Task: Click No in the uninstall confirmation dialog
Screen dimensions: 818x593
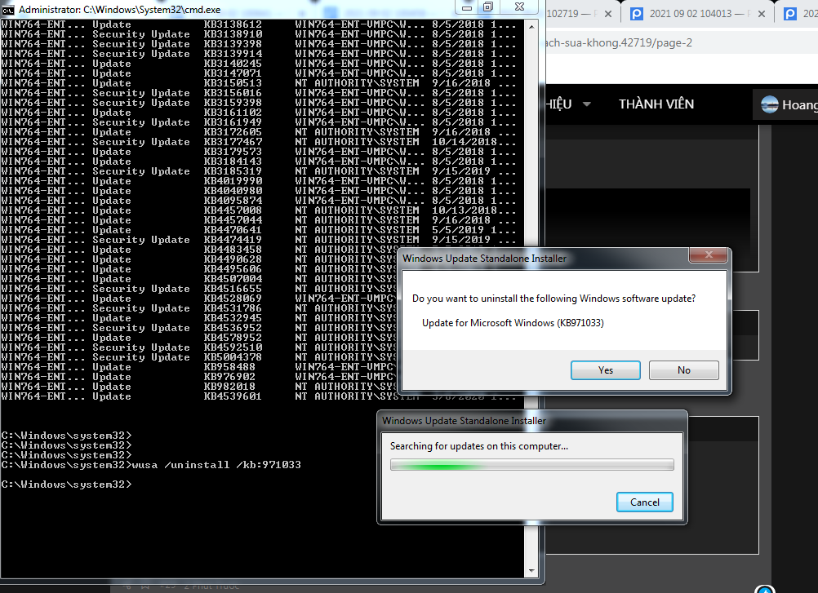Action: pyautogui.click(x=683, y=370)
